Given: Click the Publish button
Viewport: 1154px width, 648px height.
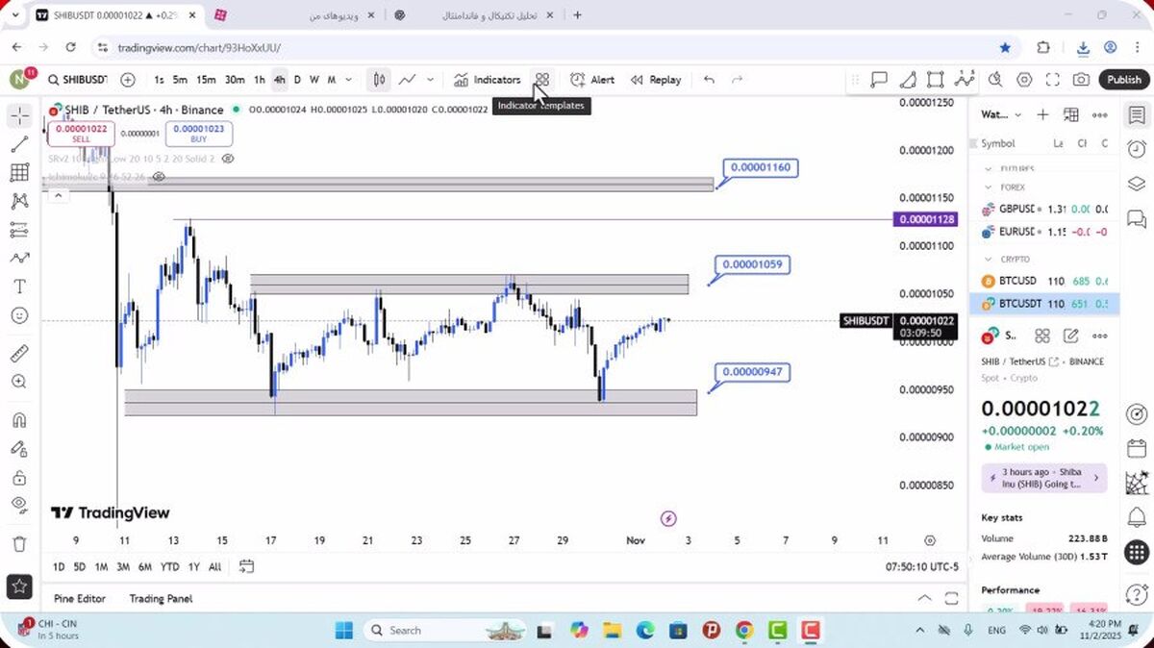Looking at the screenshot, I should pyautogui.click(x=1123, y=80).
